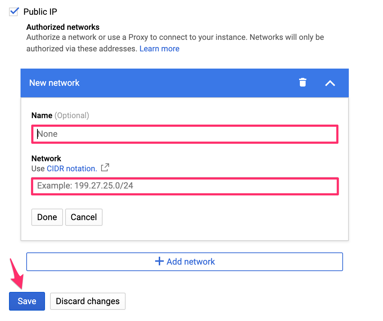Save the authorized networks configuration
The height and width of the screenshot is (321, 383).
tap(27, 301)
